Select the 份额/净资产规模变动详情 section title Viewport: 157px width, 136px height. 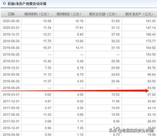tap(27, 4)
